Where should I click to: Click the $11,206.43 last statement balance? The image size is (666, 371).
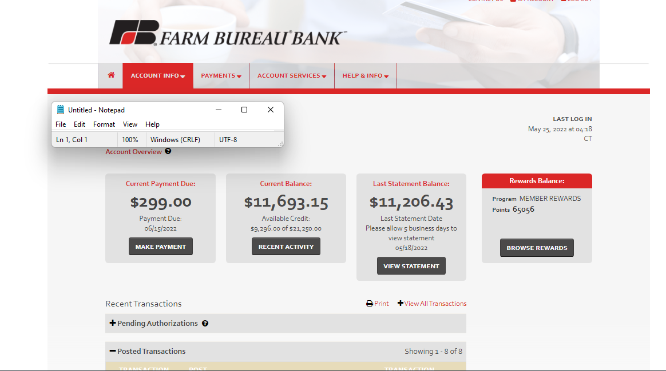[x=411, y=202]
